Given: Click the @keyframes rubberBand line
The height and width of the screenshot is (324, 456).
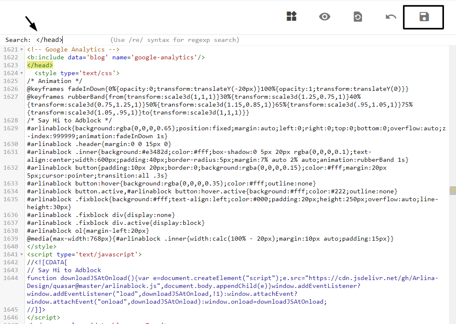Looking at the screenshot, I should [x=220, y=105].
